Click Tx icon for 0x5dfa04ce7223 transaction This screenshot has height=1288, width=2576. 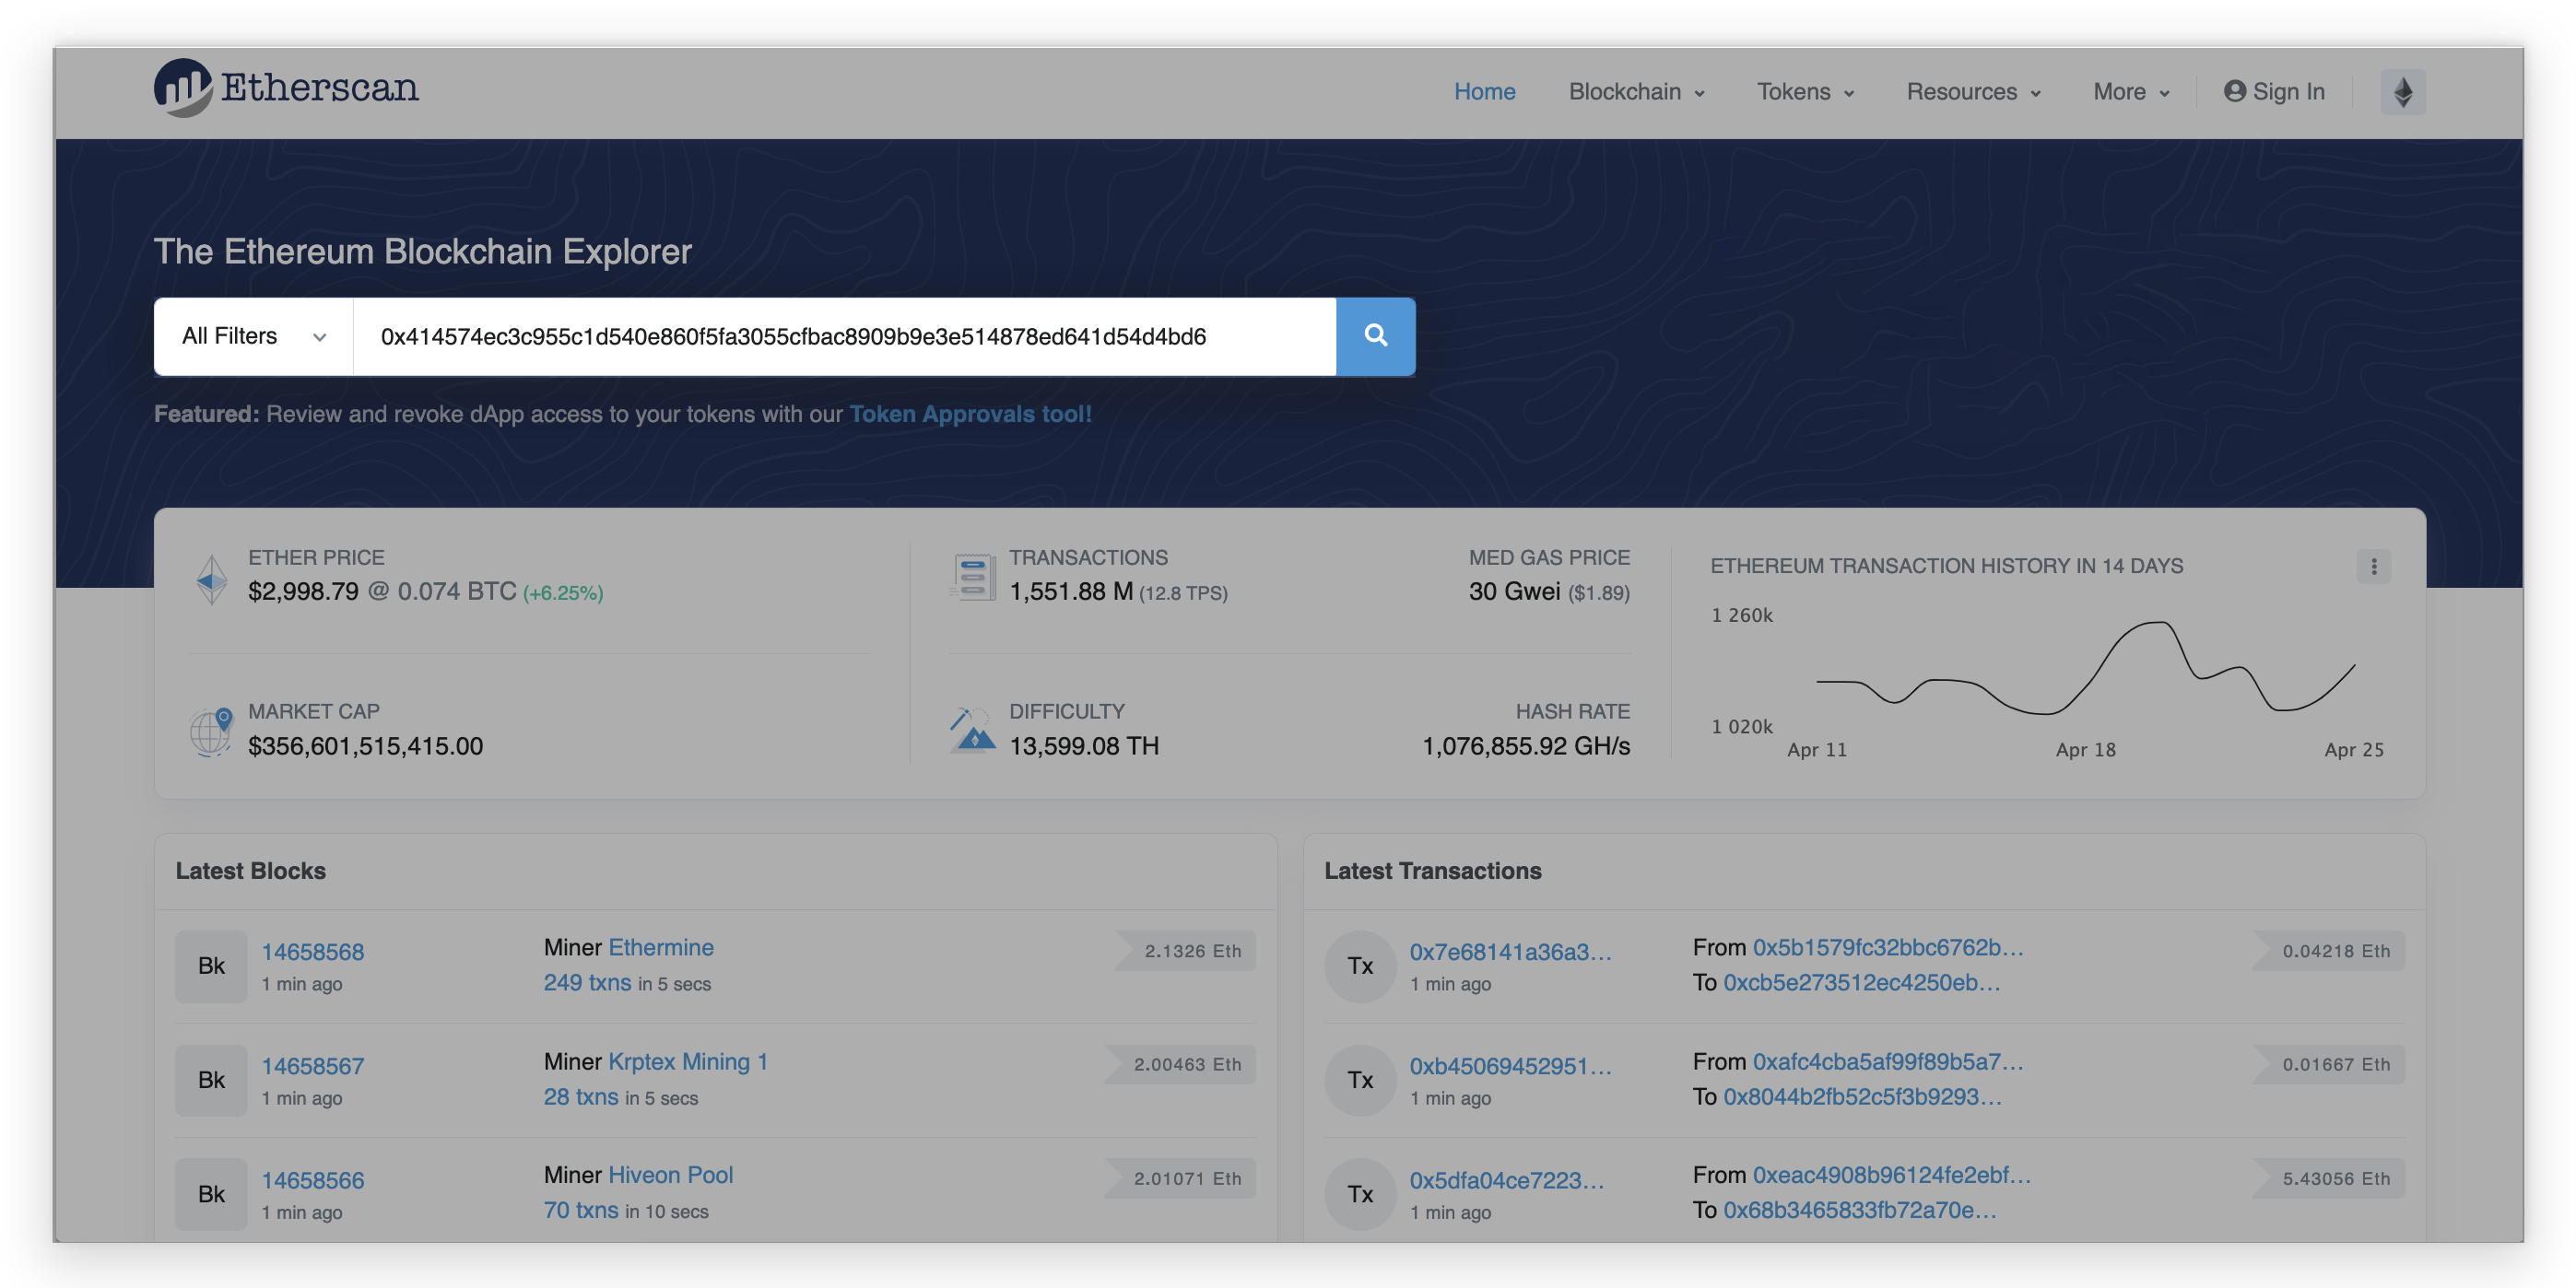click(1360, 1194)
